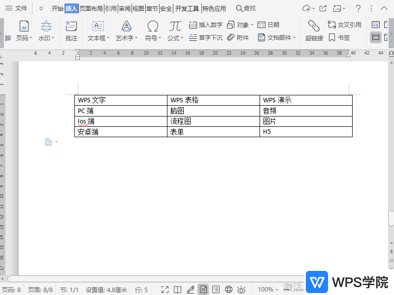
Task: Click the table cell 'WPS 文字'
Action: pos(121,100)
